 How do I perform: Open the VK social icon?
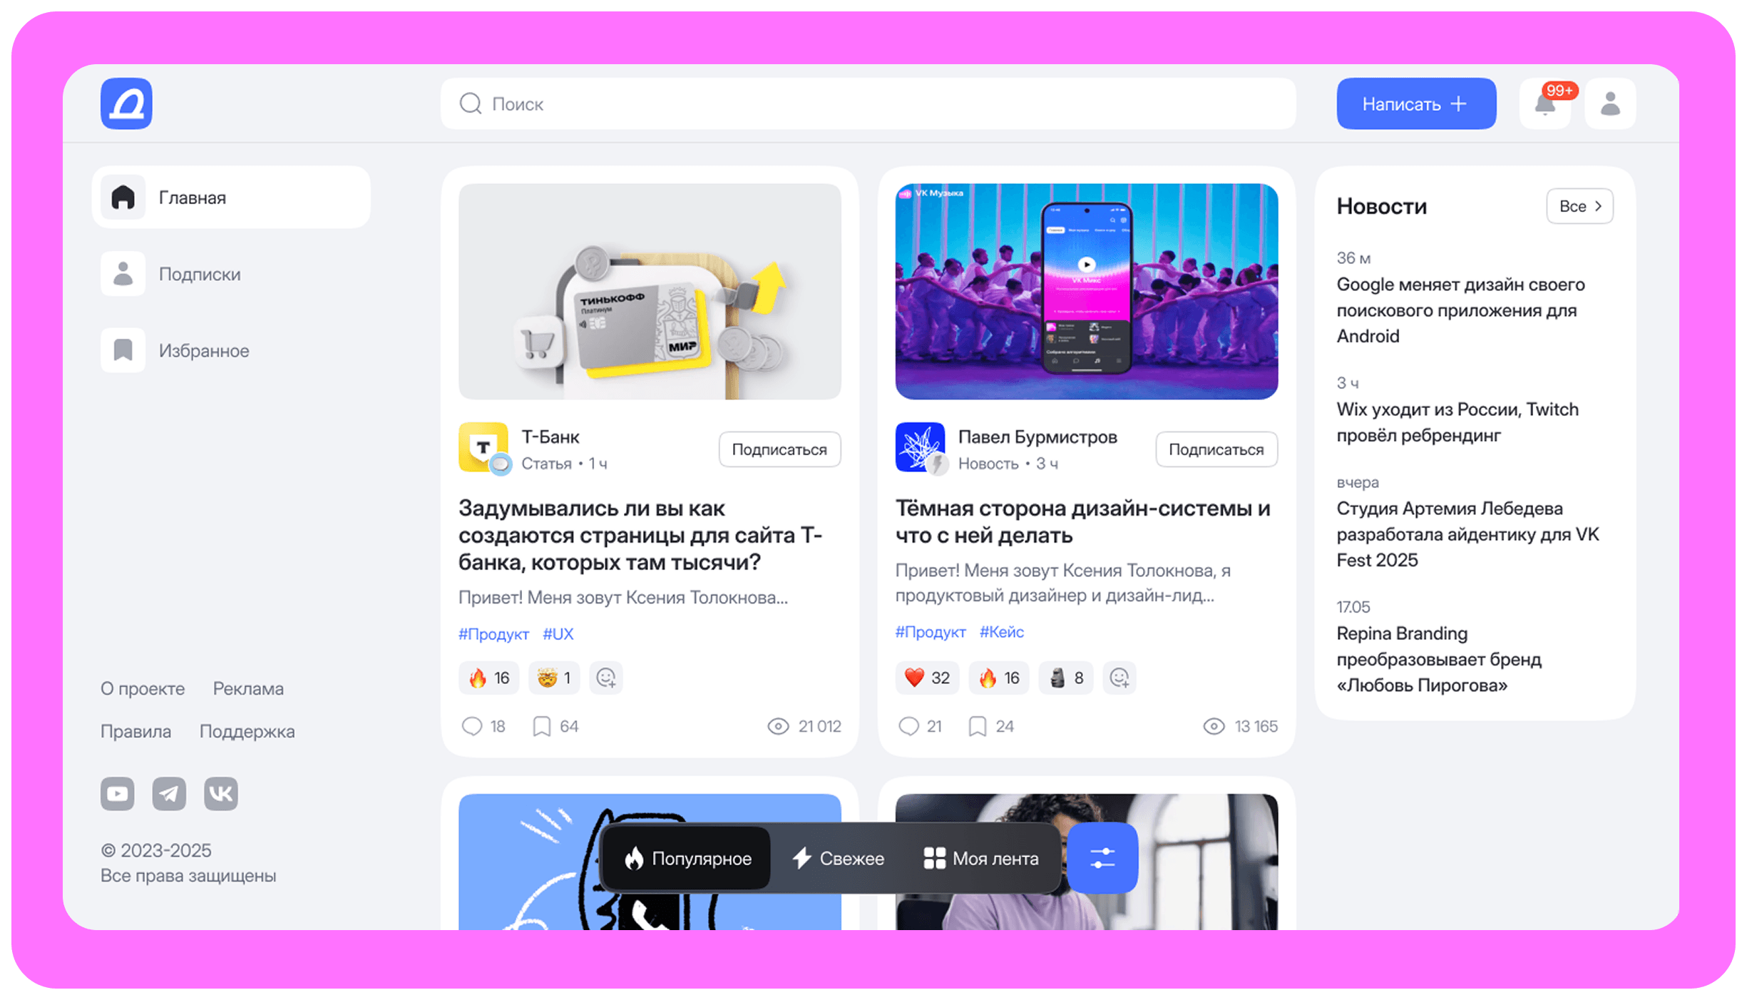coord(221,793)
